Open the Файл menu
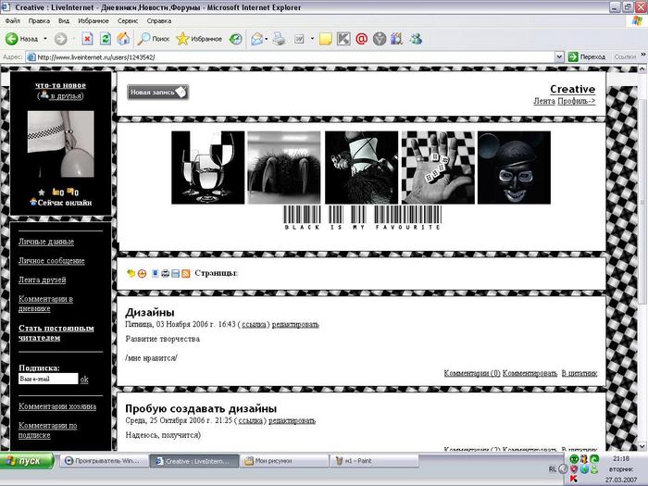Image resolution: width=648 pixels, height=486 pixels. click(x=12, y=20)
